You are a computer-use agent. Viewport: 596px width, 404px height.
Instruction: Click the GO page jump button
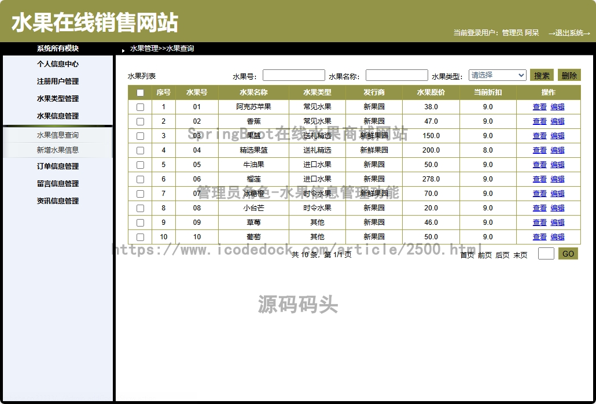568,254
